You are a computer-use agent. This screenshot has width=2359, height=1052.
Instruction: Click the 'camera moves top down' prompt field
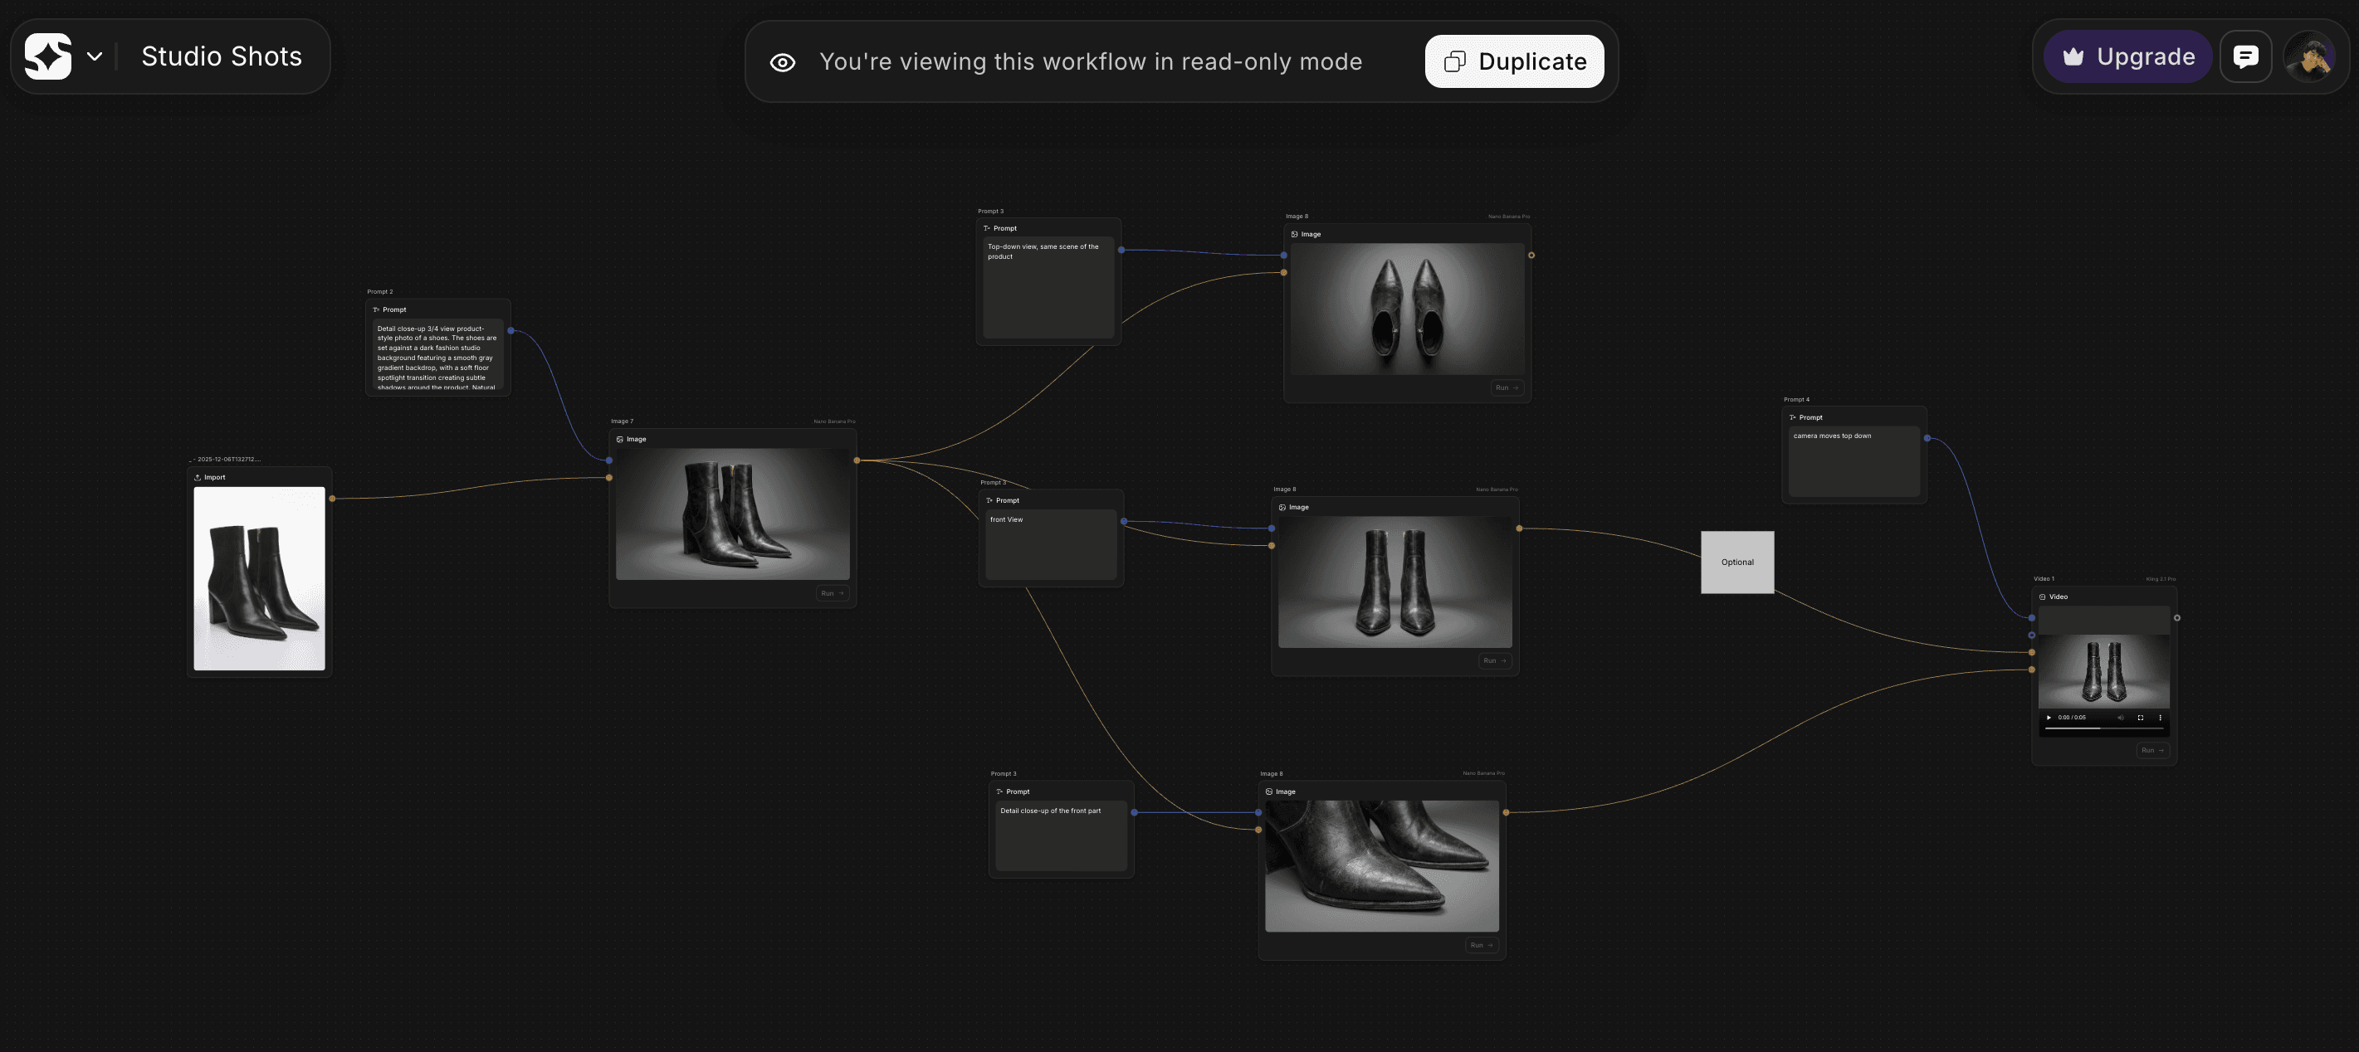(x=1853, y=460)
